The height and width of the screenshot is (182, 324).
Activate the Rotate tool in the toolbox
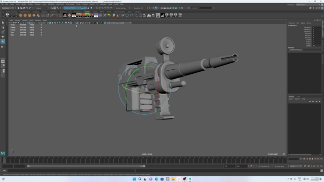3,41
